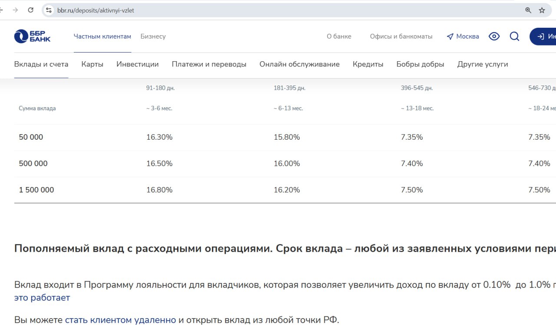Click the BBR Bank logo
556x325 pixels.
click(32, 36)
